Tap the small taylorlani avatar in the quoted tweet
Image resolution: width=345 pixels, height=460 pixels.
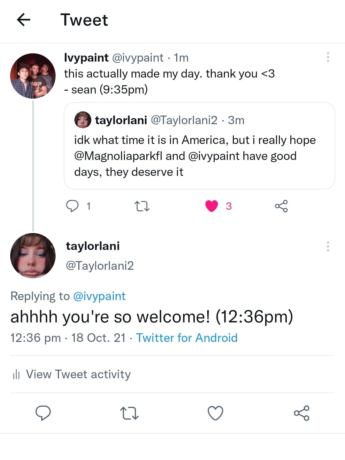click(x=83, y=120)
